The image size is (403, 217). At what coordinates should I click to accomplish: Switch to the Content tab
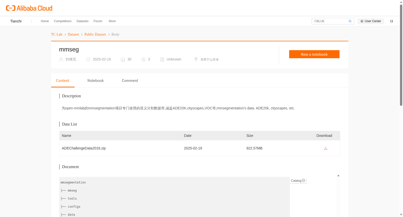pos(63,81)
